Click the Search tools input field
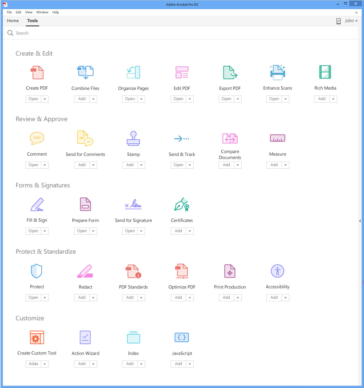This screenshot has width=364, height=388. click(181, 33)
